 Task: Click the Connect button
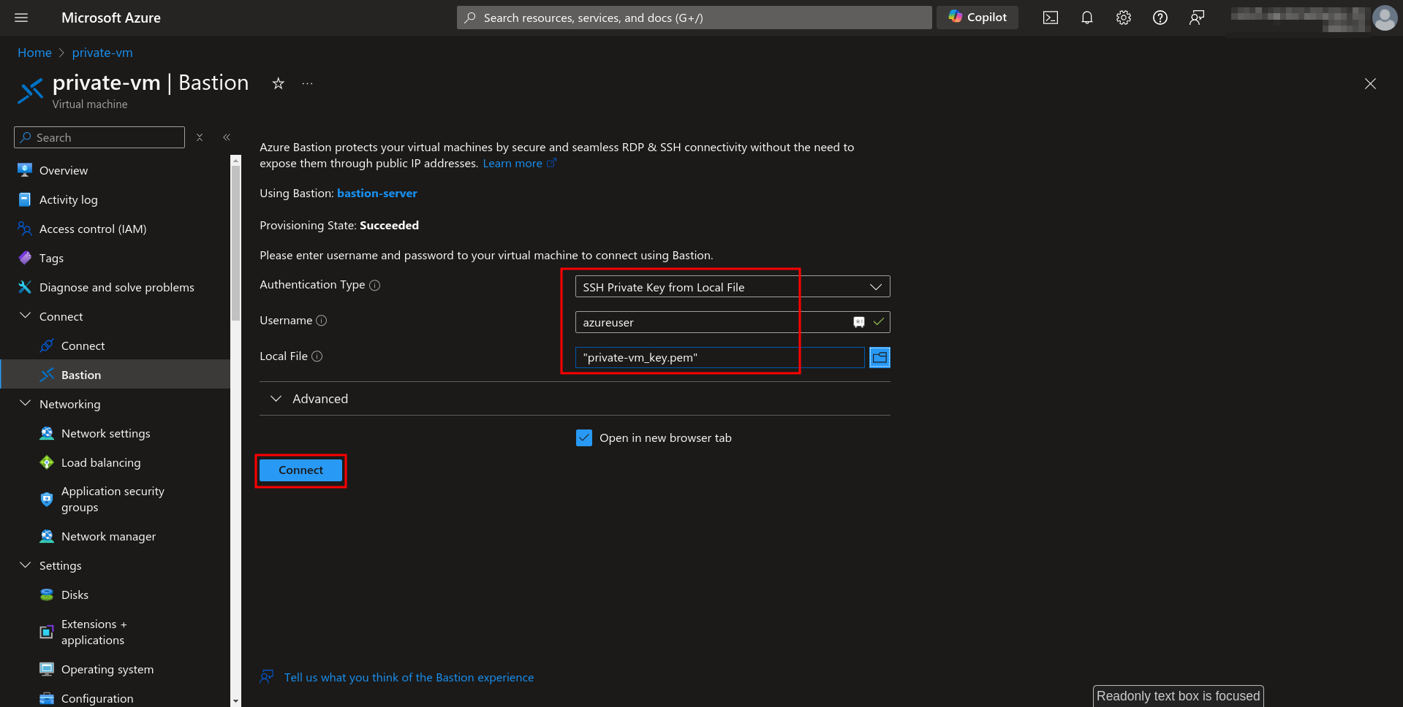[300, 470]
